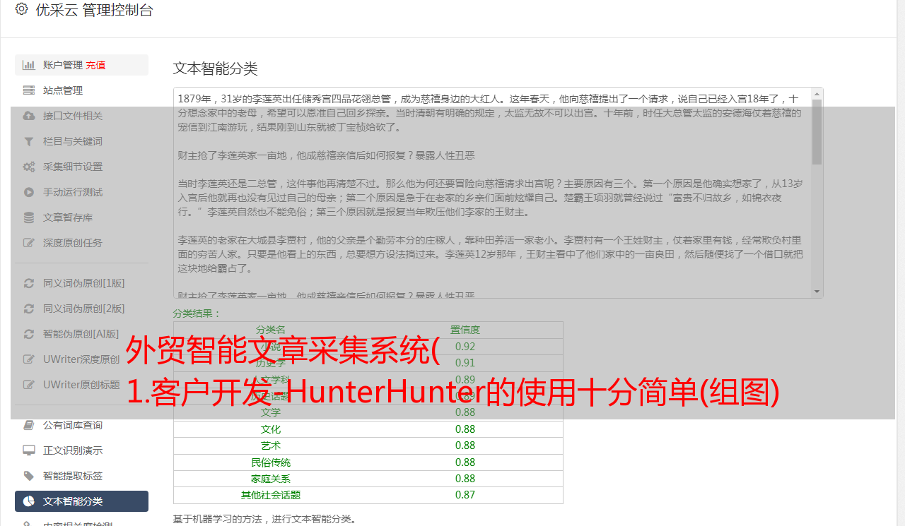Click the refresh icon for 同义词伪原创[2版]
Viewport: 905px width, 526px height.
29,309
